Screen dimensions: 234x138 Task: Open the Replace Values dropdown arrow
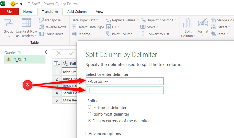tap(137, 20)
